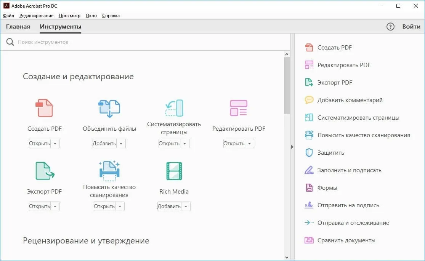Expand the Открыть dropdown under Создать PDF
This screenshot has height=261, width=425.
tap(55, 143)
